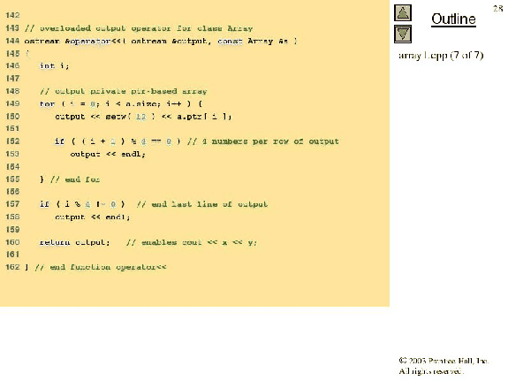Screen dimensions: 508x381
Task: Click the opening brace on line 145
Action: [27, 54]
